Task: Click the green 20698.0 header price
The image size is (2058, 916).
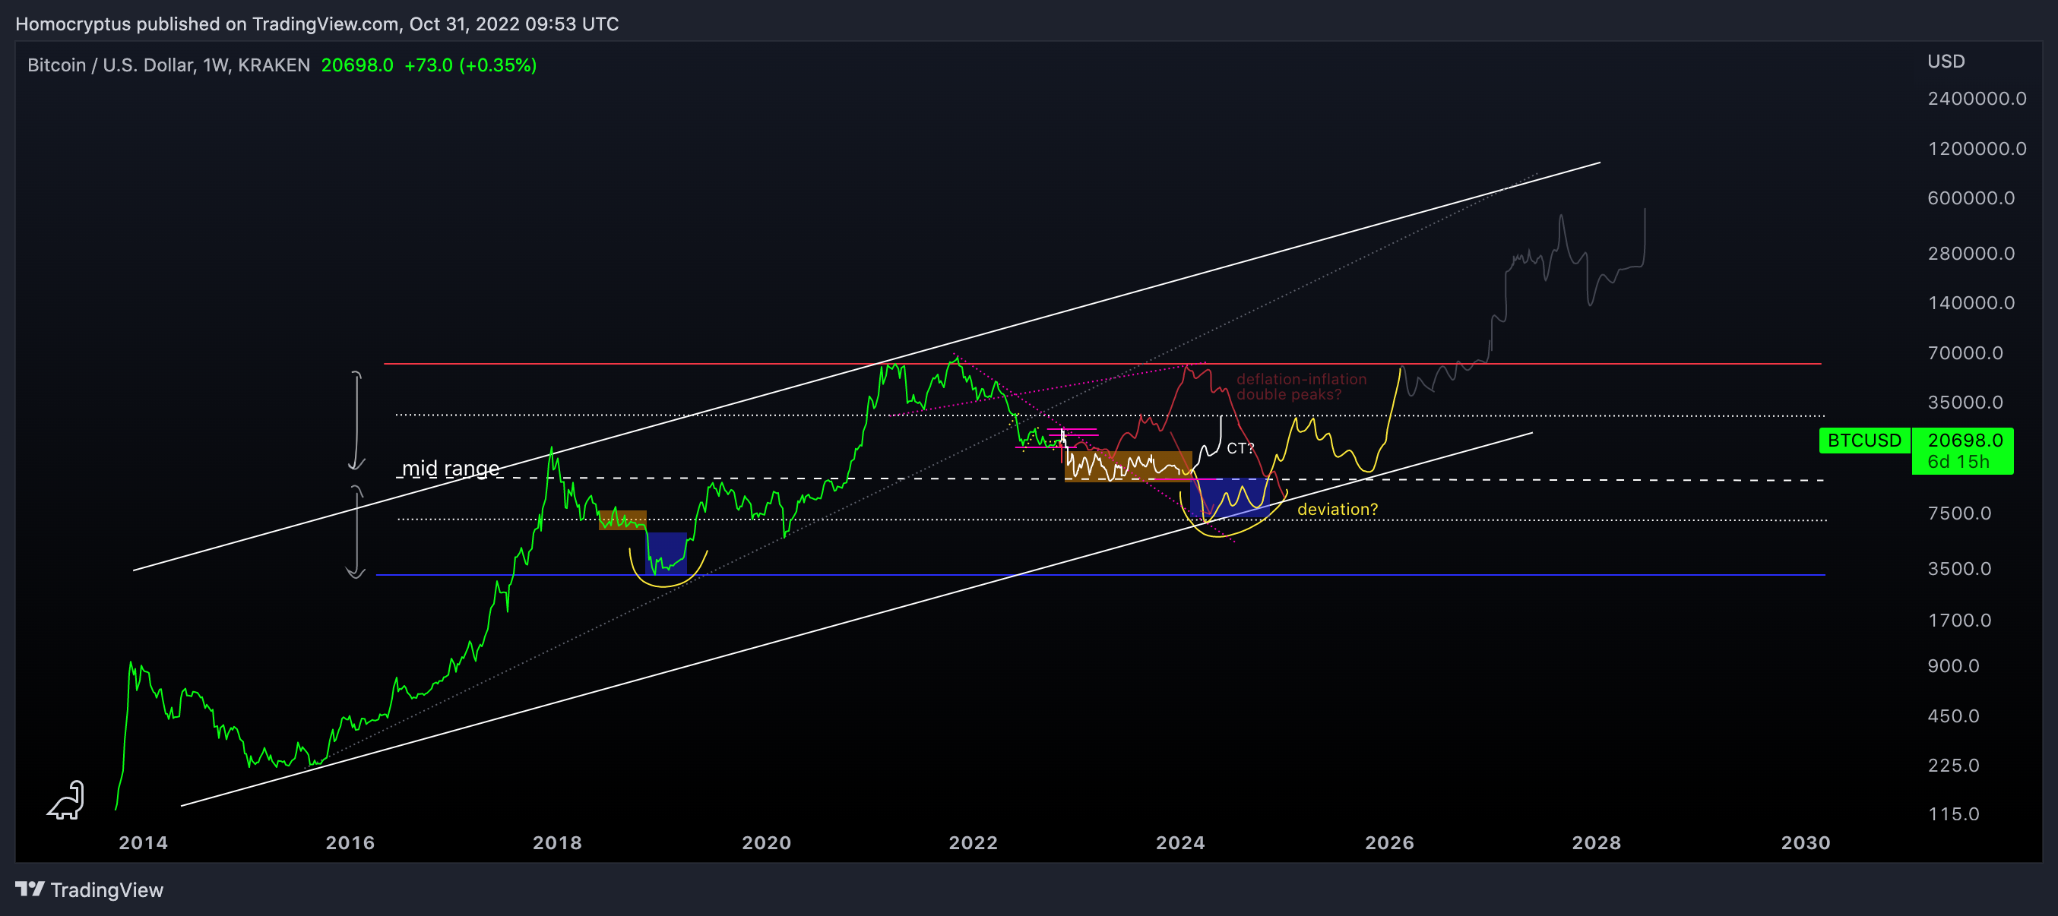Action: point(357,65)
